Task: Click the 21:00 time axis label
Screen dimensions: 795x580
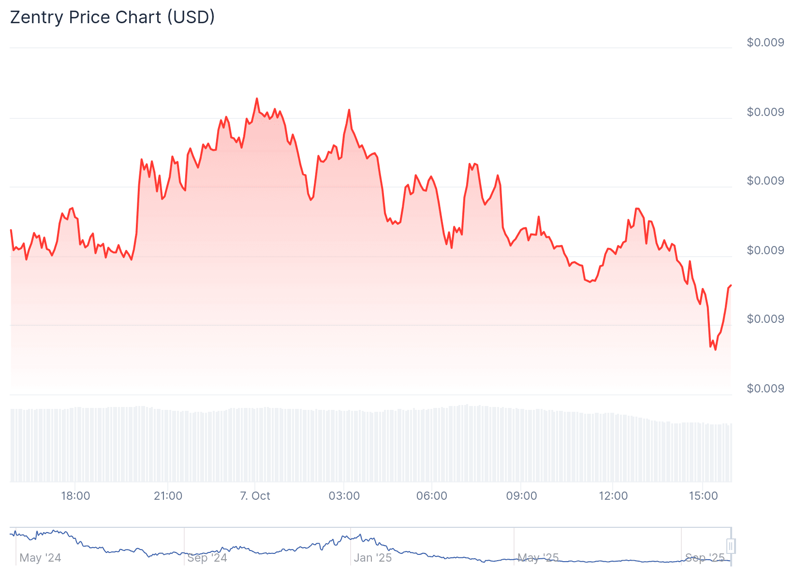Action: (168, 496)
